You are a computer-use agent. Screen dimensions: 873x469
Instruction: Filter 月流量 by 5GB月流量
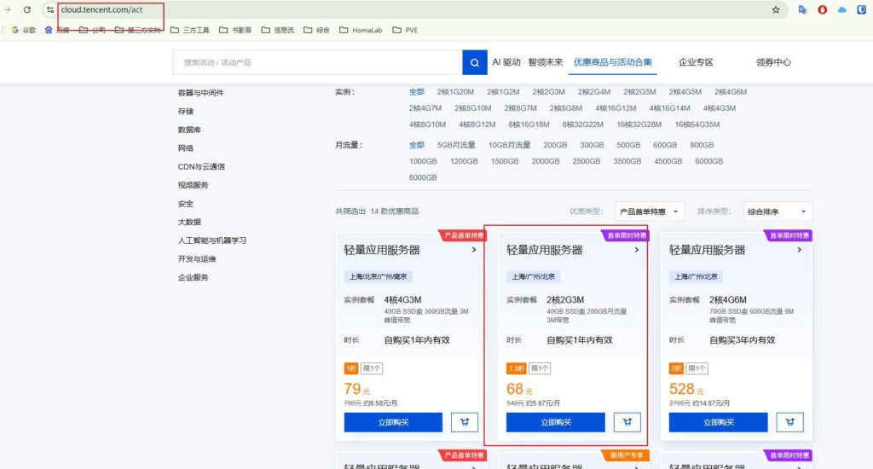tap(456, 145)
